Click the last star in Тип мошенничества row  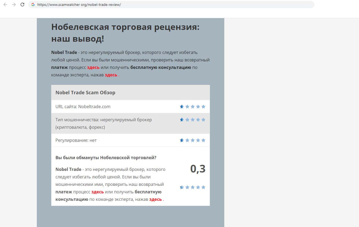pos(203,120)
